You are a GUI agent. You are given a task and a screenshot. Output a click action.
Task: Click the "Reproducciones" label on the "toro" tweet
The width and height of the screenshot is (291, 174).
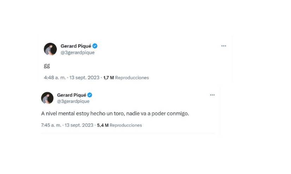126,125
